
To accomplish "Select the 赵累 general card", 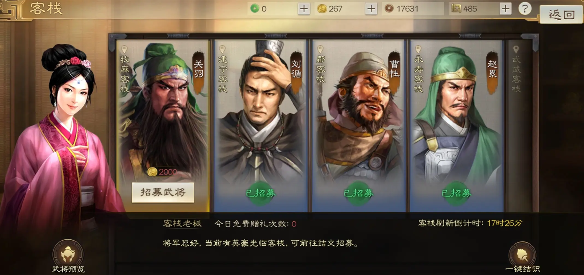I will [457, 126].
